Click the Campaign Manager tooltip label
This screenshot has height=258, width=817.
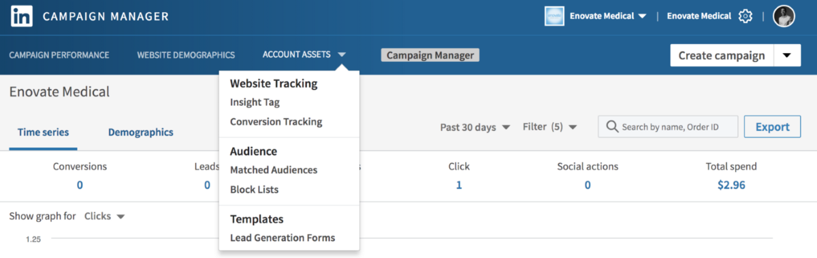pos(430,55)
